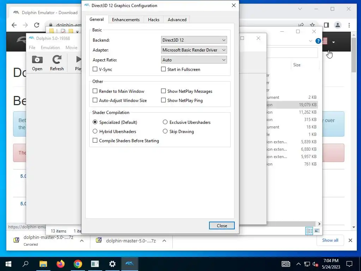Open the Adapter dropdown
Viewport: 361px width, 271px height.
tap(194, 50)
